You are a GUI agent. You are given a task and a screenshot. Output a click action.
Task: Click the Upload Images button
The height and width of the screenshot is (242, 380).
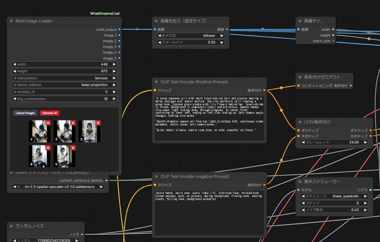point(25,113)
